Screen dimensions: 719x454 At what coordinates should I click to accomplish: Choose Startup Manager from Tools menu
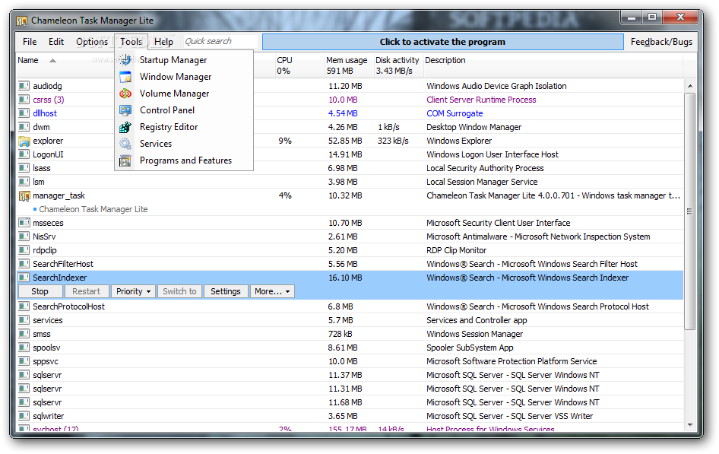point(184,60)
